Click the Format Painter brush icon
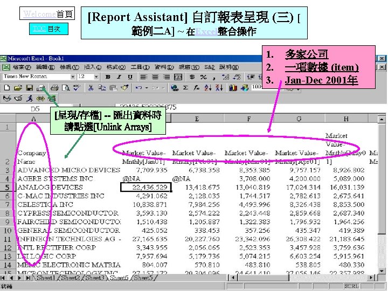The width and height of the screenshot is (388, 291). (124, 88)
